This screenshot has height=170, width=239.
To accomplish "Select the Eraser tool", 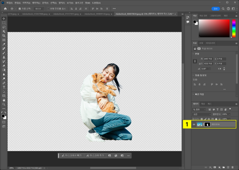I will [4, 65].
